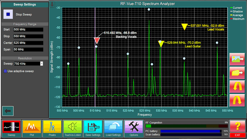247x139 pixels.
Task: Click the 529.944 MHz, -70.2 dBm label
Action: coord(184,43)
